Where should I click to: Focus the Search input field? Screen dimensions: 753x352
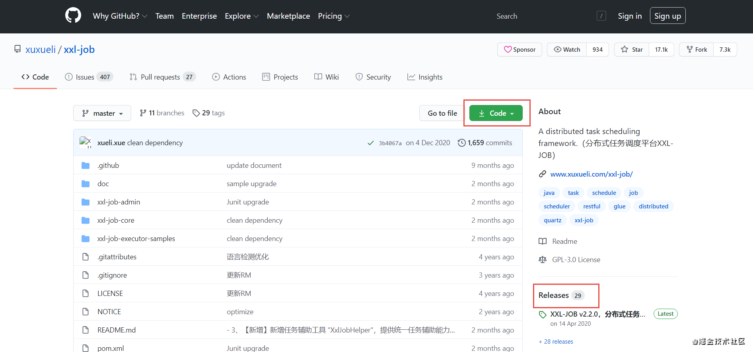(x=550, y=16)
